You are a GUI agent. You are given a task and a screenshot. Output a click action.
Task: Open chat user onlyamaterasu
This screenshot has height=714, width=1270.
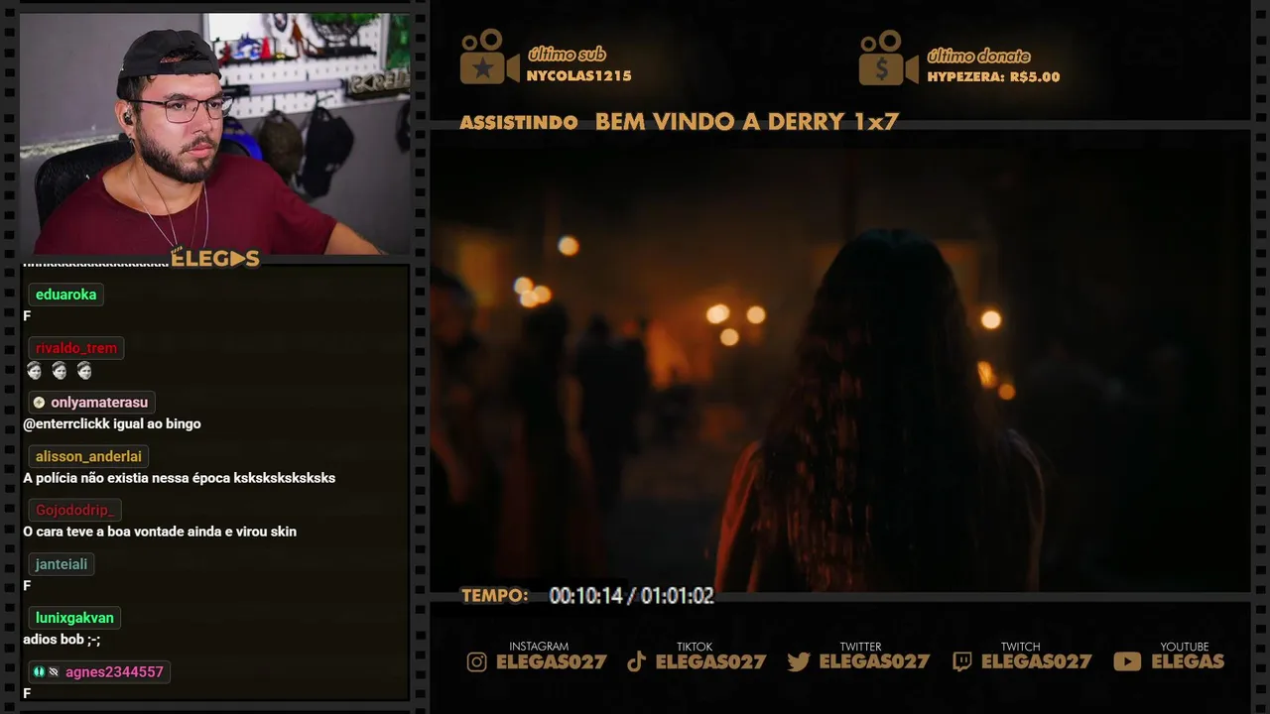click(x=99, y=403)
